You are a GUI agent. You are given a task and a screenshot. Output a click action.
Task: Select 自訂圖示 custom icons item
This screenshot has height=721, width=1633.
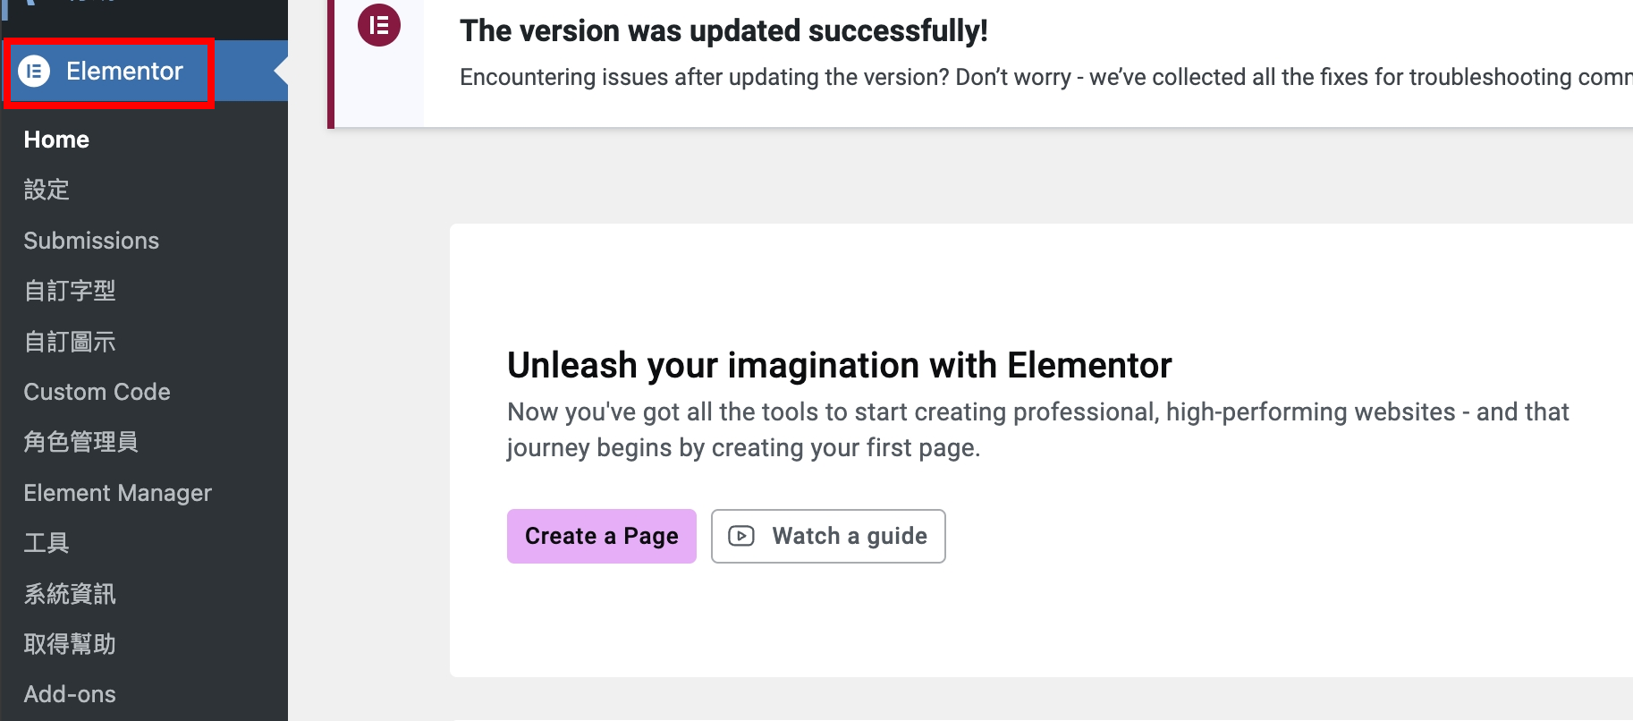[70, 342]
